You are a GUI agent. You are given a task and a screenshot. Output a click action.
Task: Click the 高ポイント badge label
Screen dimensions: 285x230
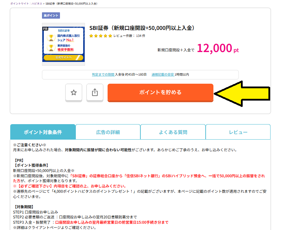51,15
